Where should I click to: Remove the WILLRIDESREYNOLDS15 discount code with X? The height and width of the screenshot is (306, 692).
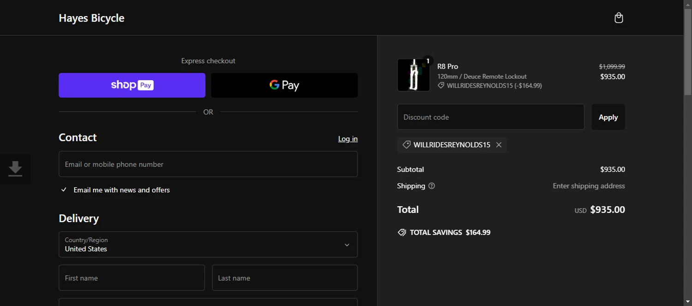[x=499, y=145]
